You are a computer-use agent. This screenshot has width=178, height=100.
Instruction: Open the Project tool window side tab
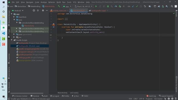pyautogui.click(x=9, y=33)
